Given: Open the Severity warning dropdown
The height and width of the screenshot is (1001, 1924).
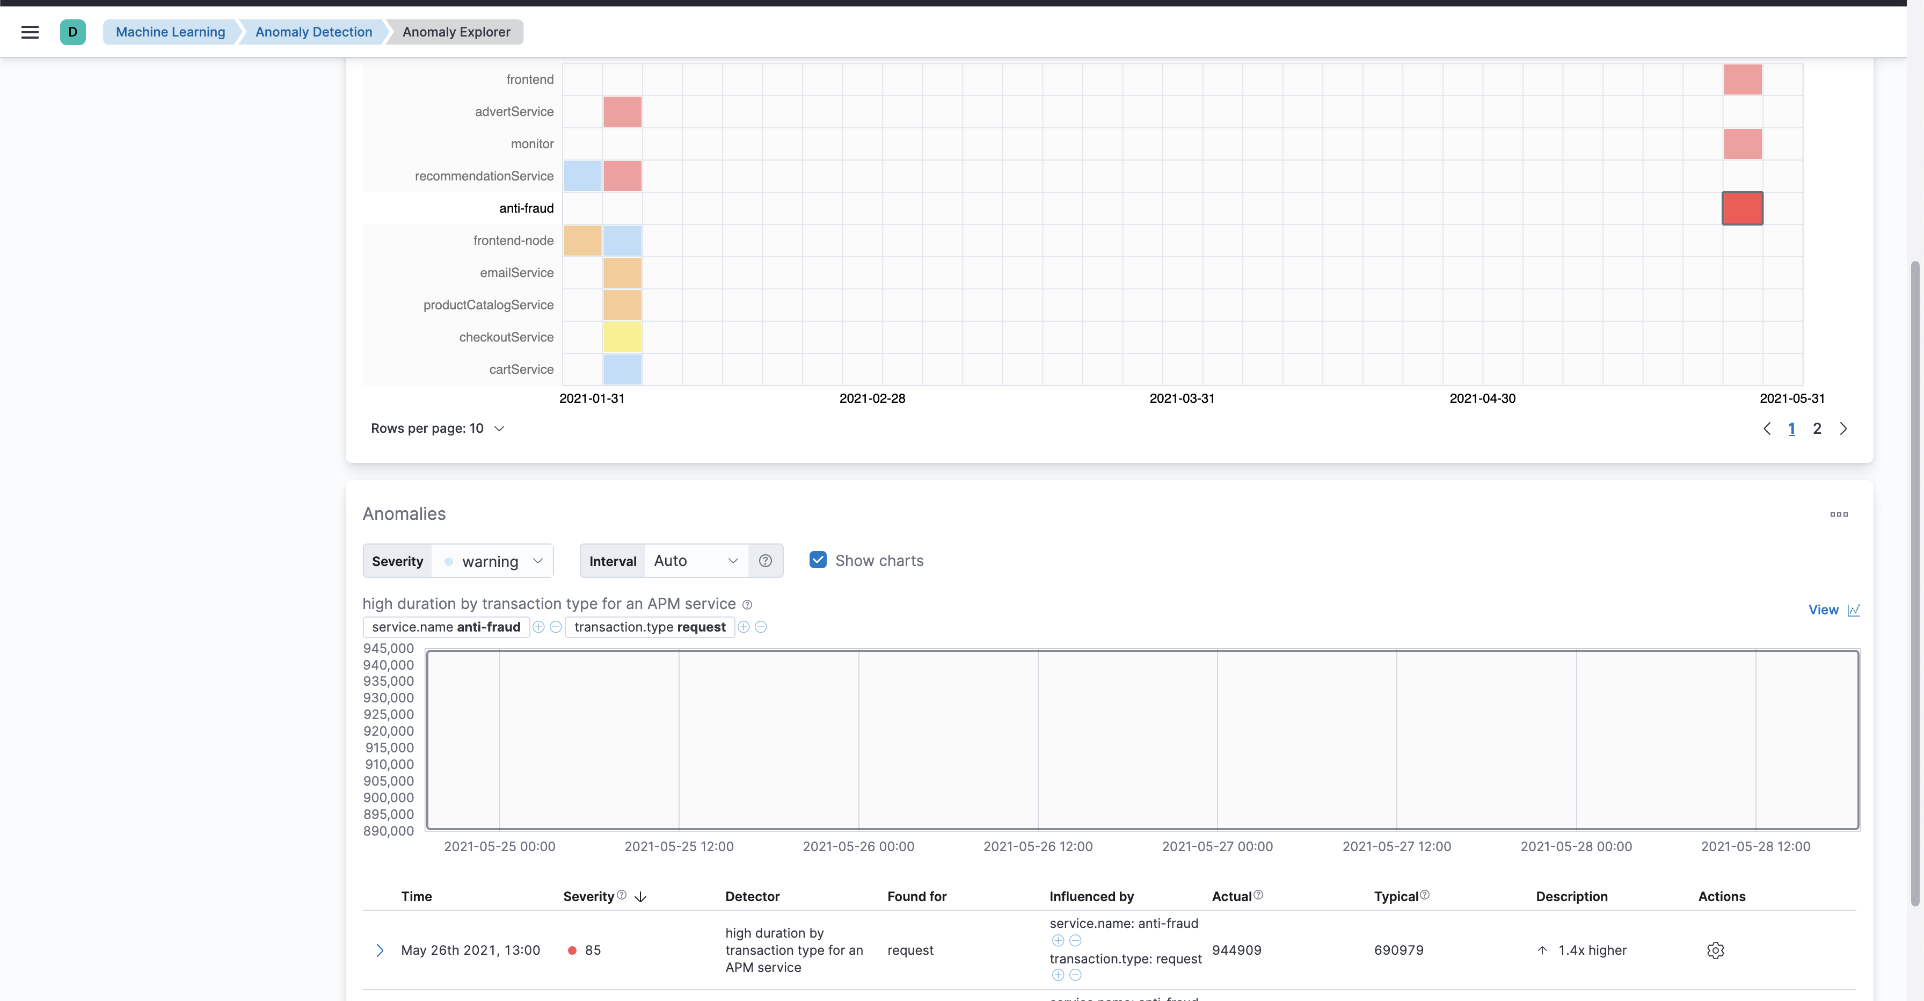Looking at the screenshot, I should (493, 561).
